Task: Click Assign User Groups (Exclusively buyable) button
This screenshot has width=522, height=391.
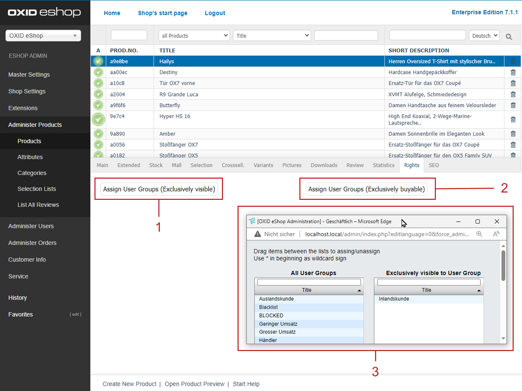Action: [366, 189]
